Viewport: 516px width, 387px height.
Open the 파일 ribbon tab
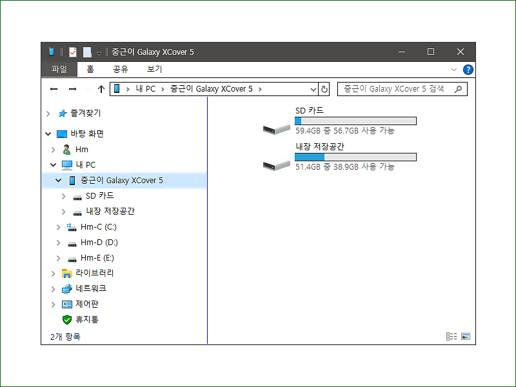tap(59, 69)
